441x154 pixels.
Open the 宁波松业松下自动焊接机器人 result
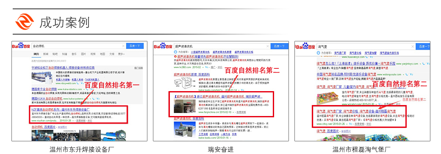pyautogui.click(x=63, y=68)
